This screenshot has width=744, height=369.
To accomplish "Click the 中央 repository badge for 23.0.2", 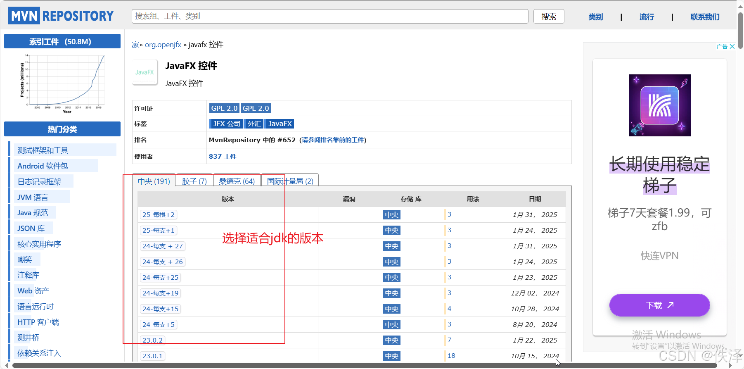I will click(x=391, y=340).
